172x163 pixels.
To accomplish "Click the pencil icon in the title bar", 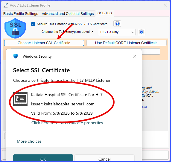I will [6, 5].
